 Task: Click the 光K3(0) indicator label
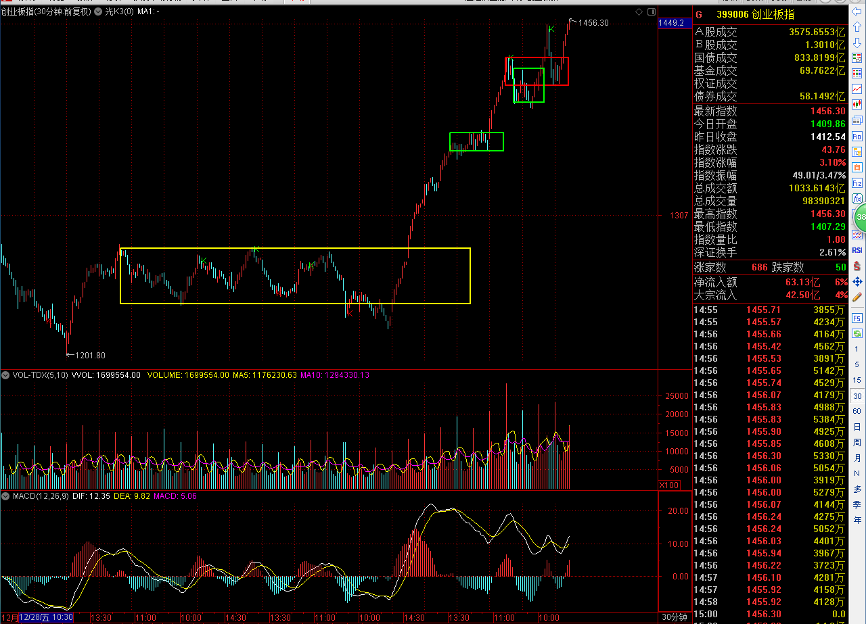[x=120, y=11]
